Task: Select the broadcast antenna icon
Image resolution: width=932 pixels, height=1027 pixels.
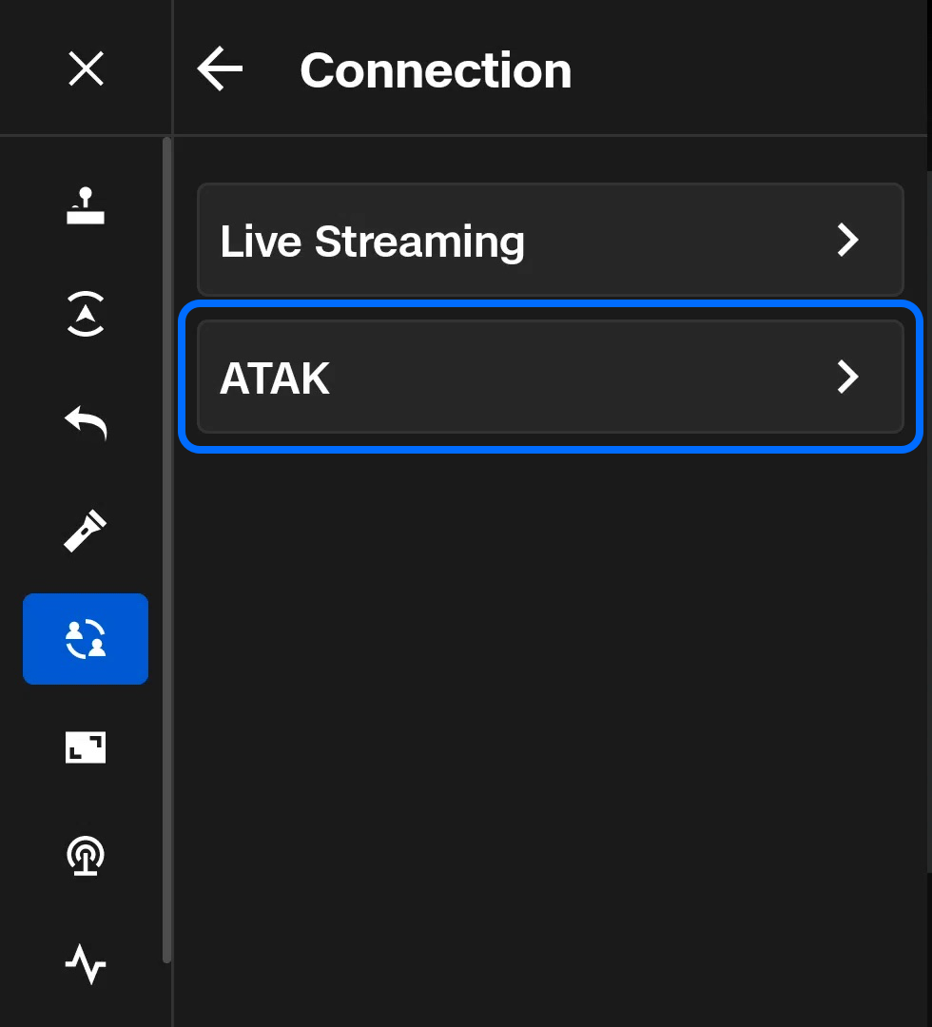Action: coord(86,856)
